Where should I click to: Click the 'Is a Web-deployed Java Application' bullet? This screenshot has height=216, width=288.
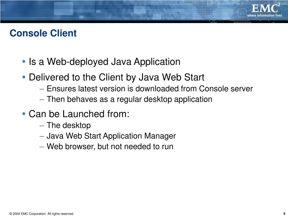pos(104,62)
